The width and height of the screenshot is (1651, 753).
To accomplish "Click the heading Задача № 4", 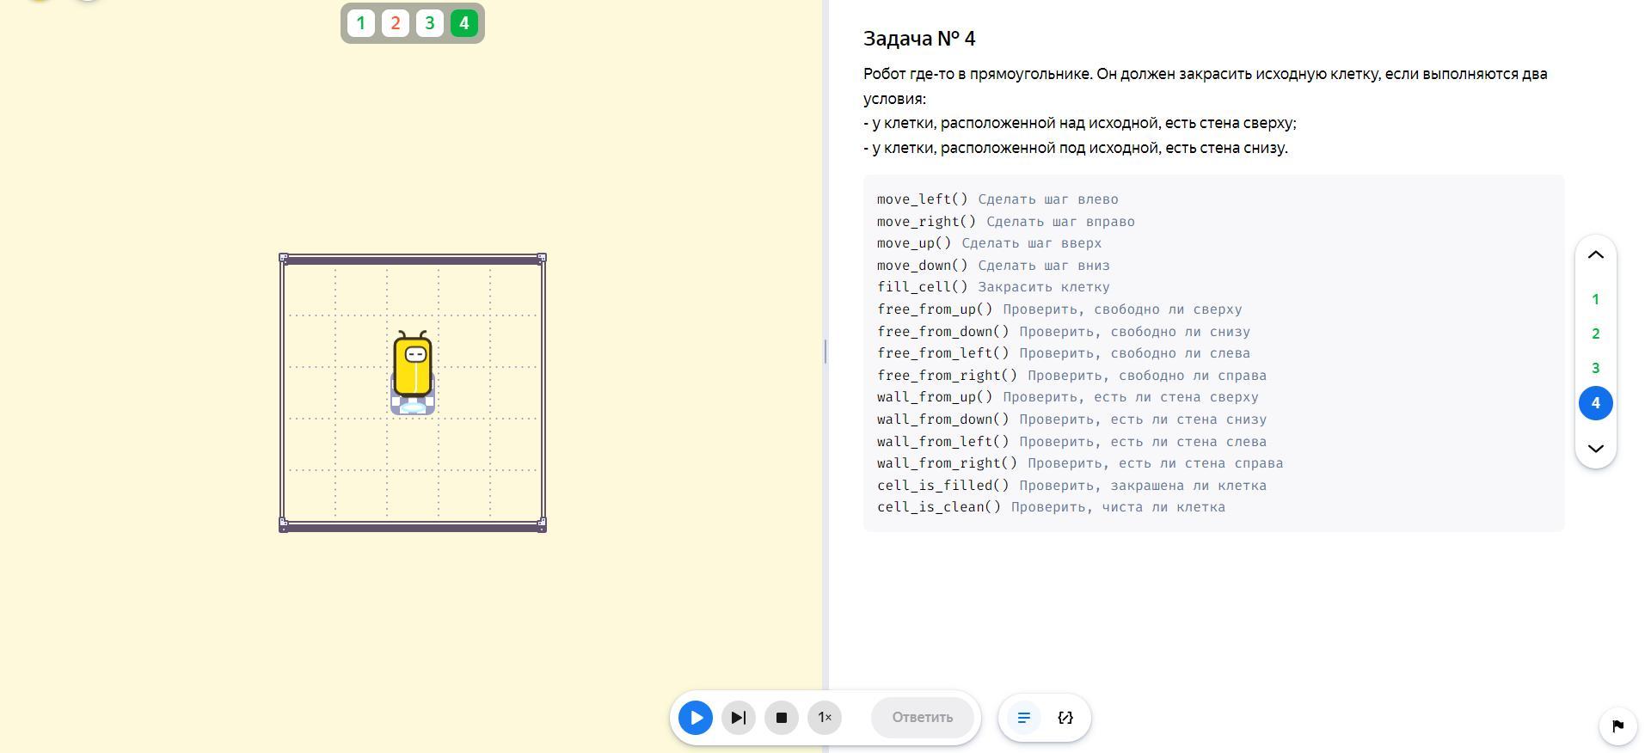I will tap(919, 39).
